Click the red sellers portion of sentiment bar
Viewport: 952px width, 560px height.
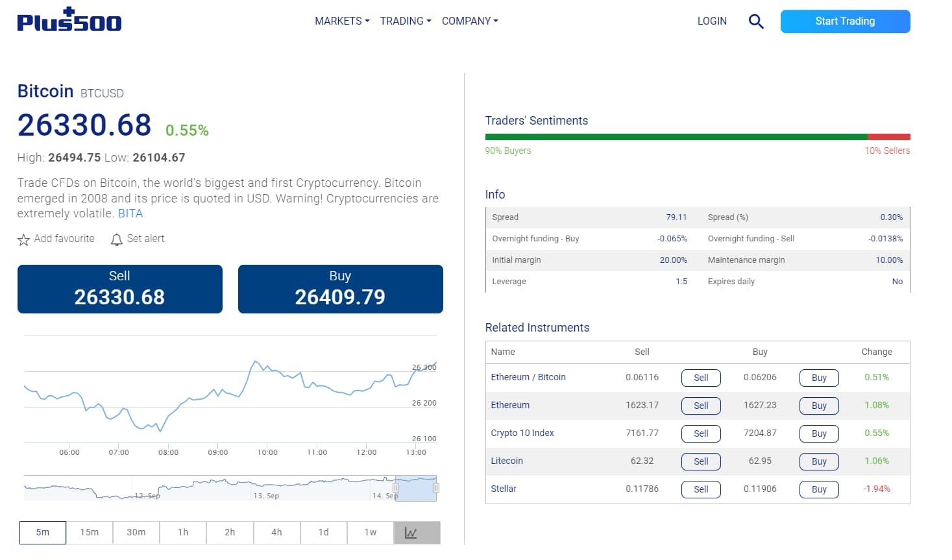pyautogui.click(x=889, y=137)
